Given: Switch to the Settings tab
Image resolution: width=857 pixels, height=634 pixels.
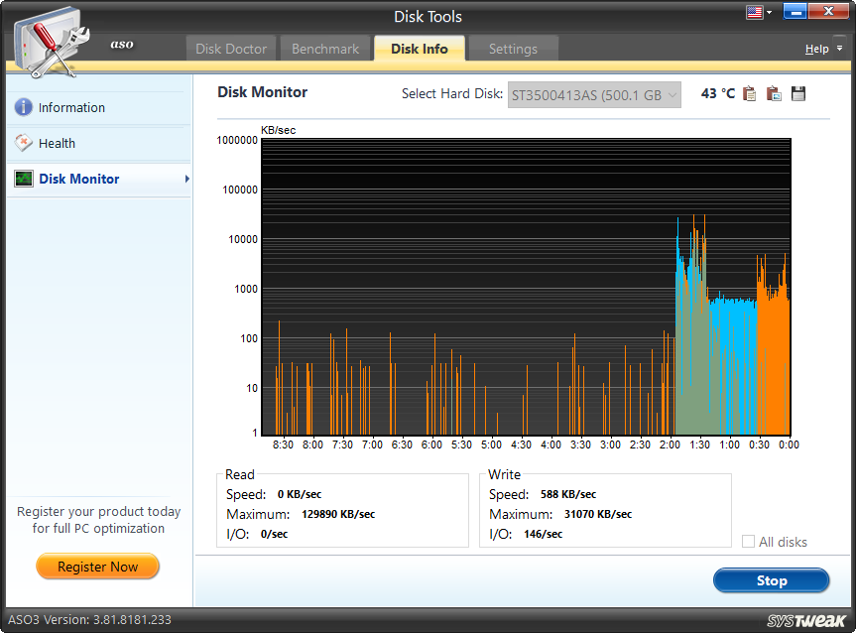Looking at the screenshot, I should pyautogui.click(x=513, y=48).
